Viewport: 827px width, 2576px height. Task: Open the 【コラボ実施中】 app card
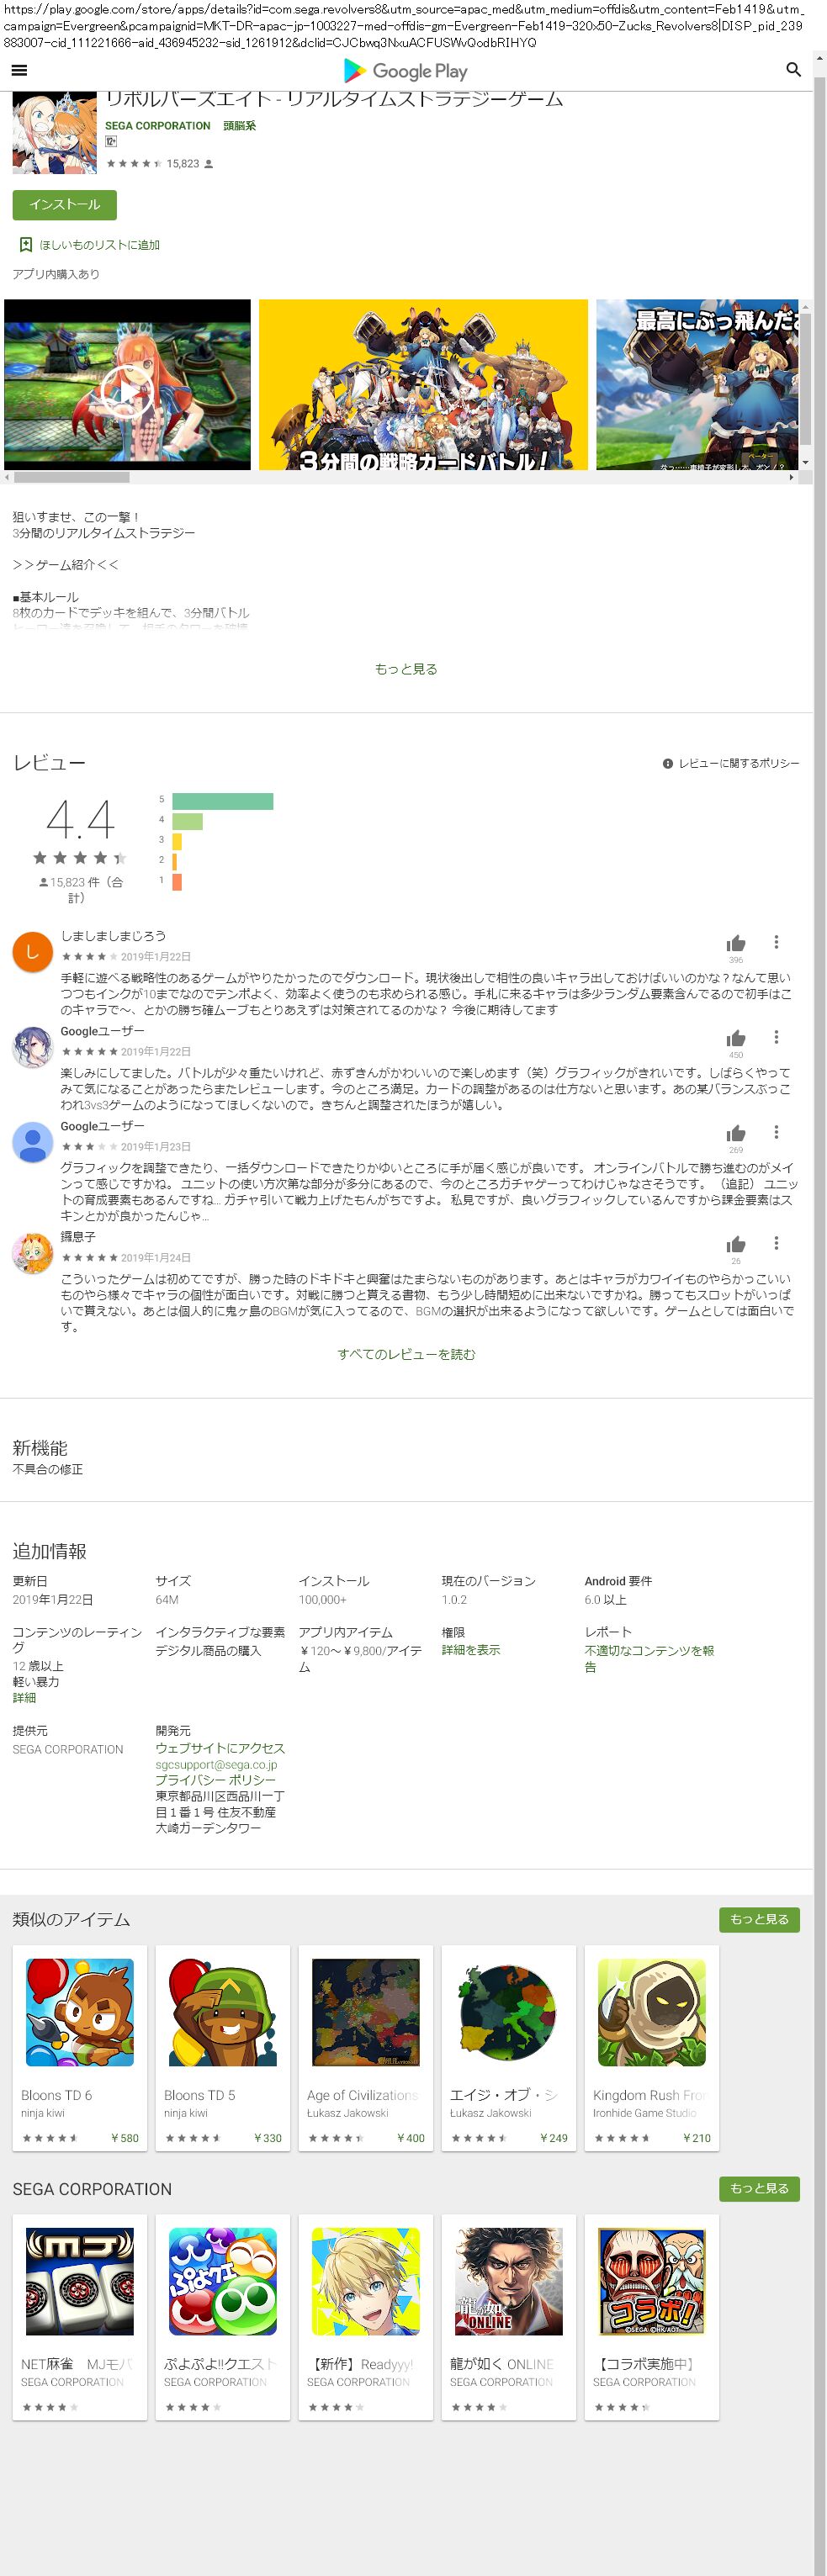(x=651, y=2317)
